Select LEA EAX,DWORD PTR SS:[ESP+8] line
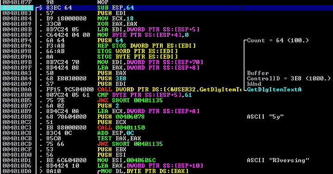The height and width of the screenshot is (174, 333). tap(148, 67)
